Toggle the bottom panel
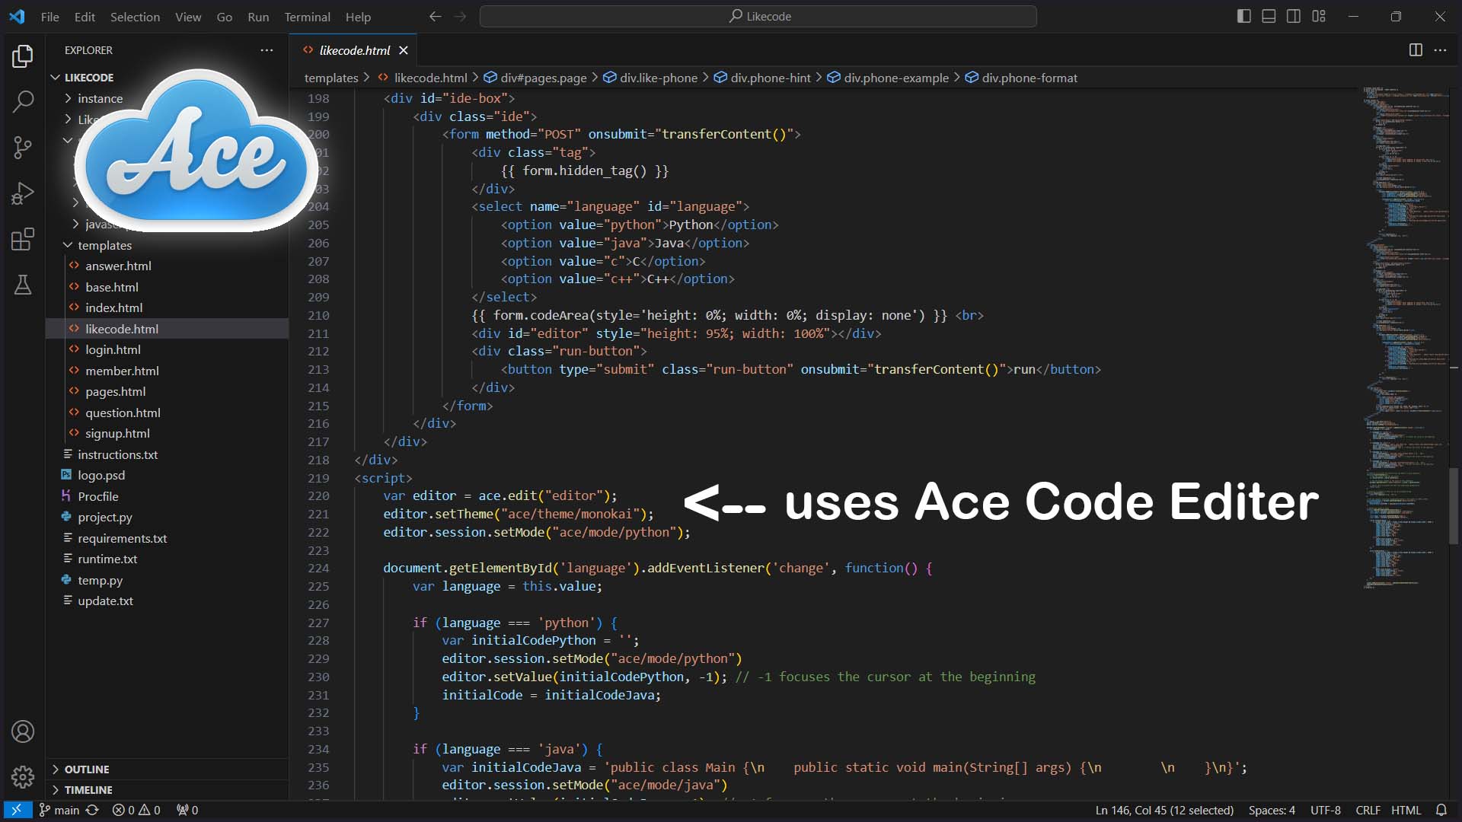This screenshot has width=1462, height=822. point(1269,16)
